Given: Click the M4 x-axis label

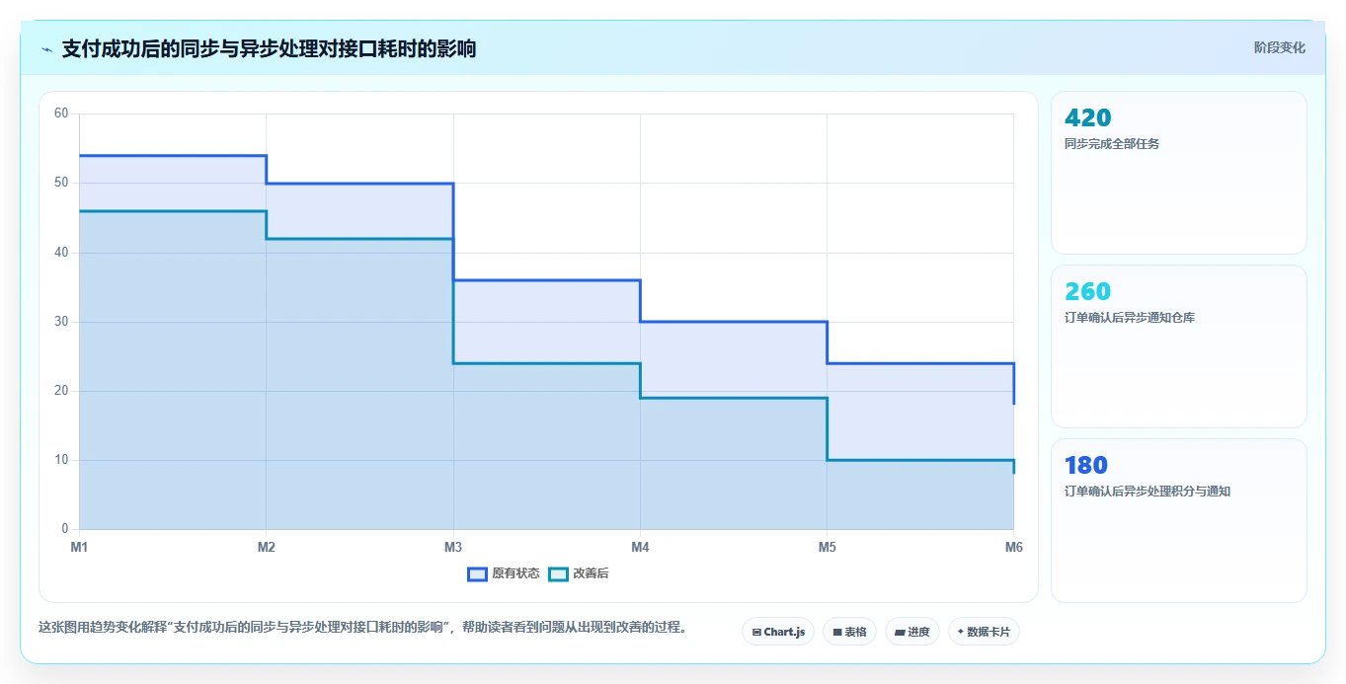Looking at the screenshot, I should pos(640,547).
